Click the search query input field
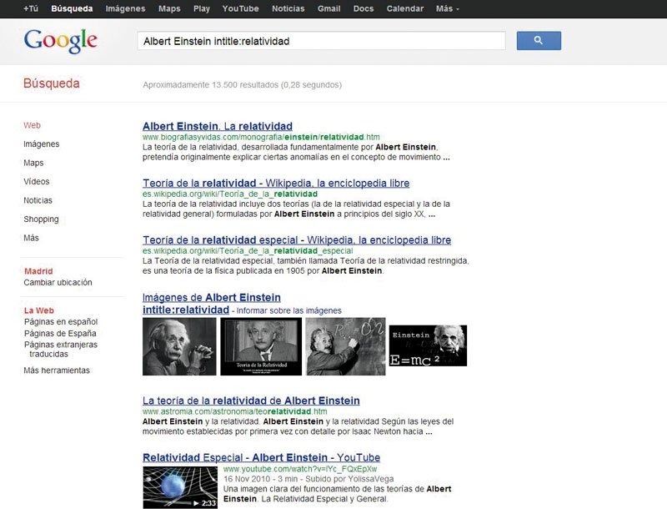667x509 pixels. (x=321, y=41)
